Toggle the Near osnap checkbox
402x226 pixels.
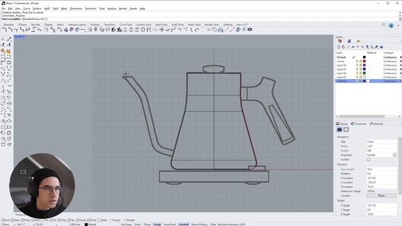13,220
